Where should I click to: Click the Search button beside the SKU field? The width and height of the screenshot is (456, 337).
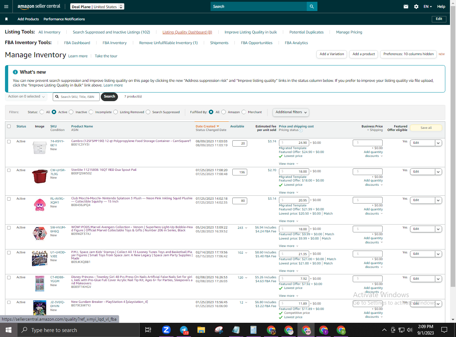click(x=109, y=96)
